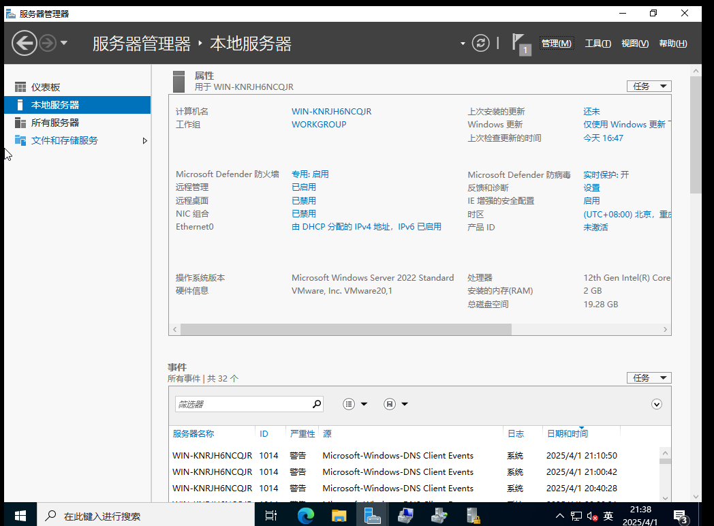The height and width of the screenshot is (526, 714).
Task: Open the 事件 section 任务 dropdown
Action: 649,377
